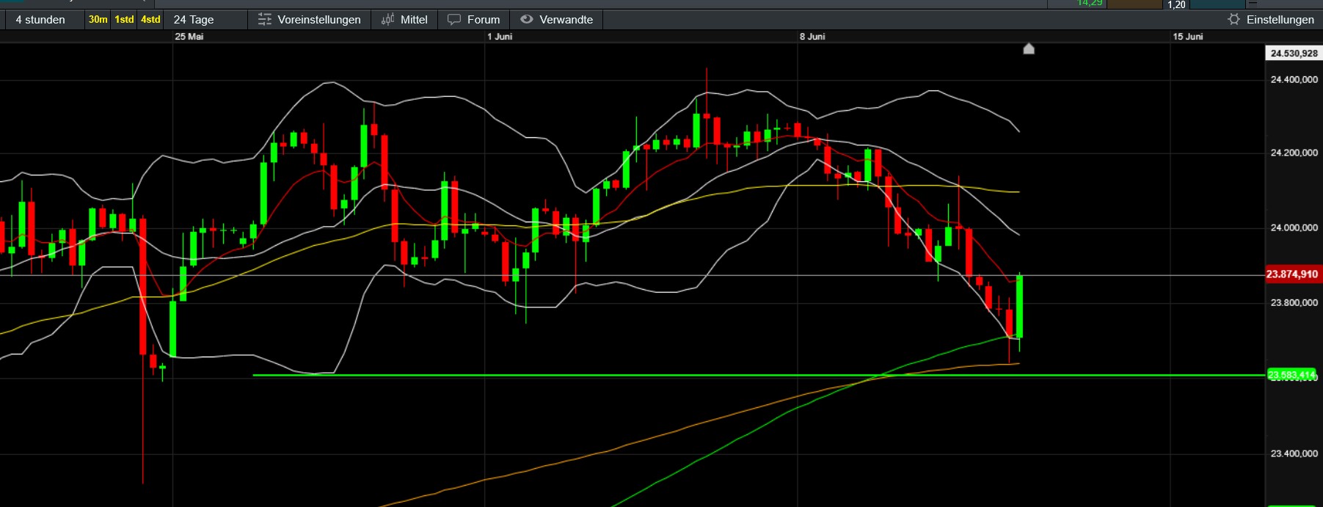Image resolution: width=1323 pixels, height=507 pixels.
Task: Open the Einstellungen gear icon
Action: point(1233,20)
